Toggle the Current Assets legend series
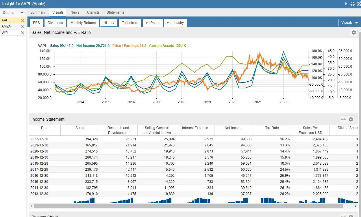This screenshot has width=361, height=217. point(167,46)
